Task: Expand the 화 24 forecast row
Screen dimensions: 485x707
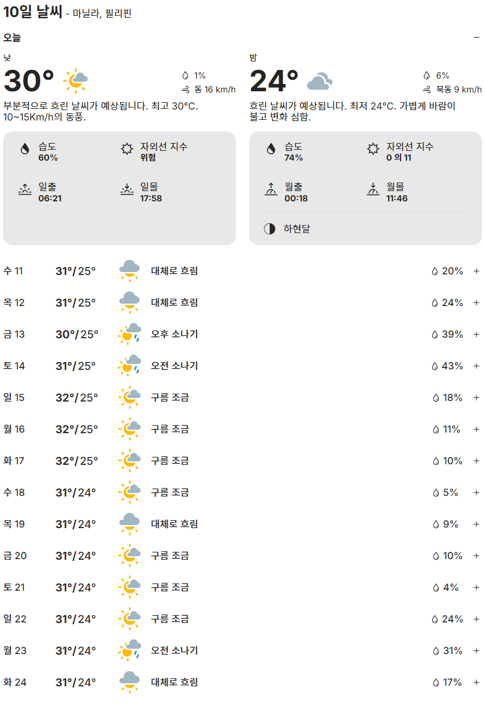Action: (476, 682)
